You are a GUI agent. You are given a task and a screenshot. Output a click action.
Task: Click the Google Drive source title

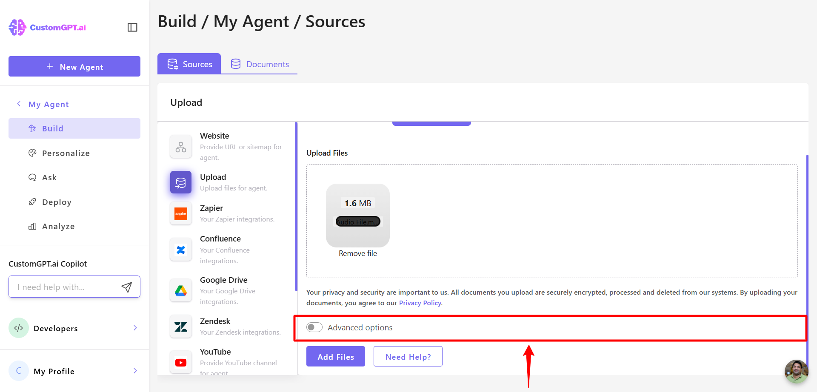(224, 280)
